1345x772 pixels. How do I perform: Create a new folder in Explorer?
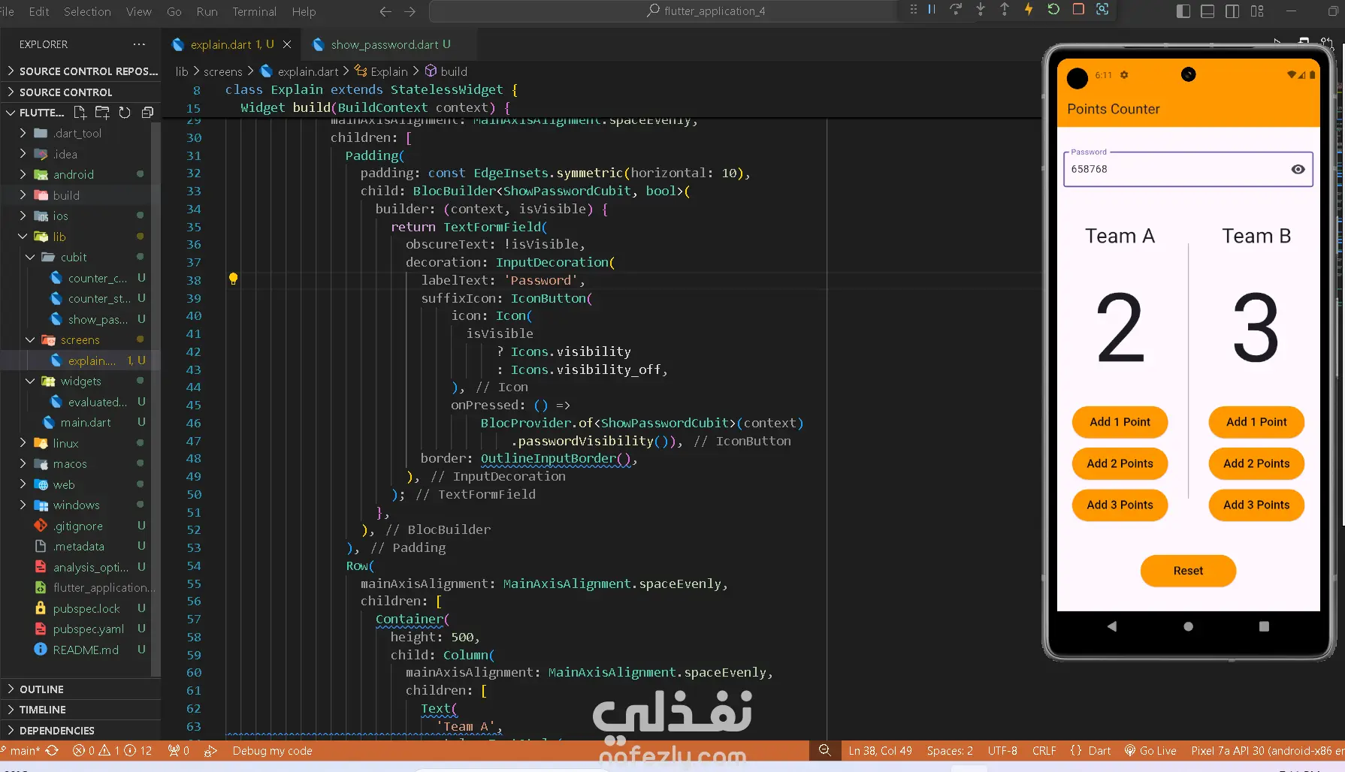point(102,113)
